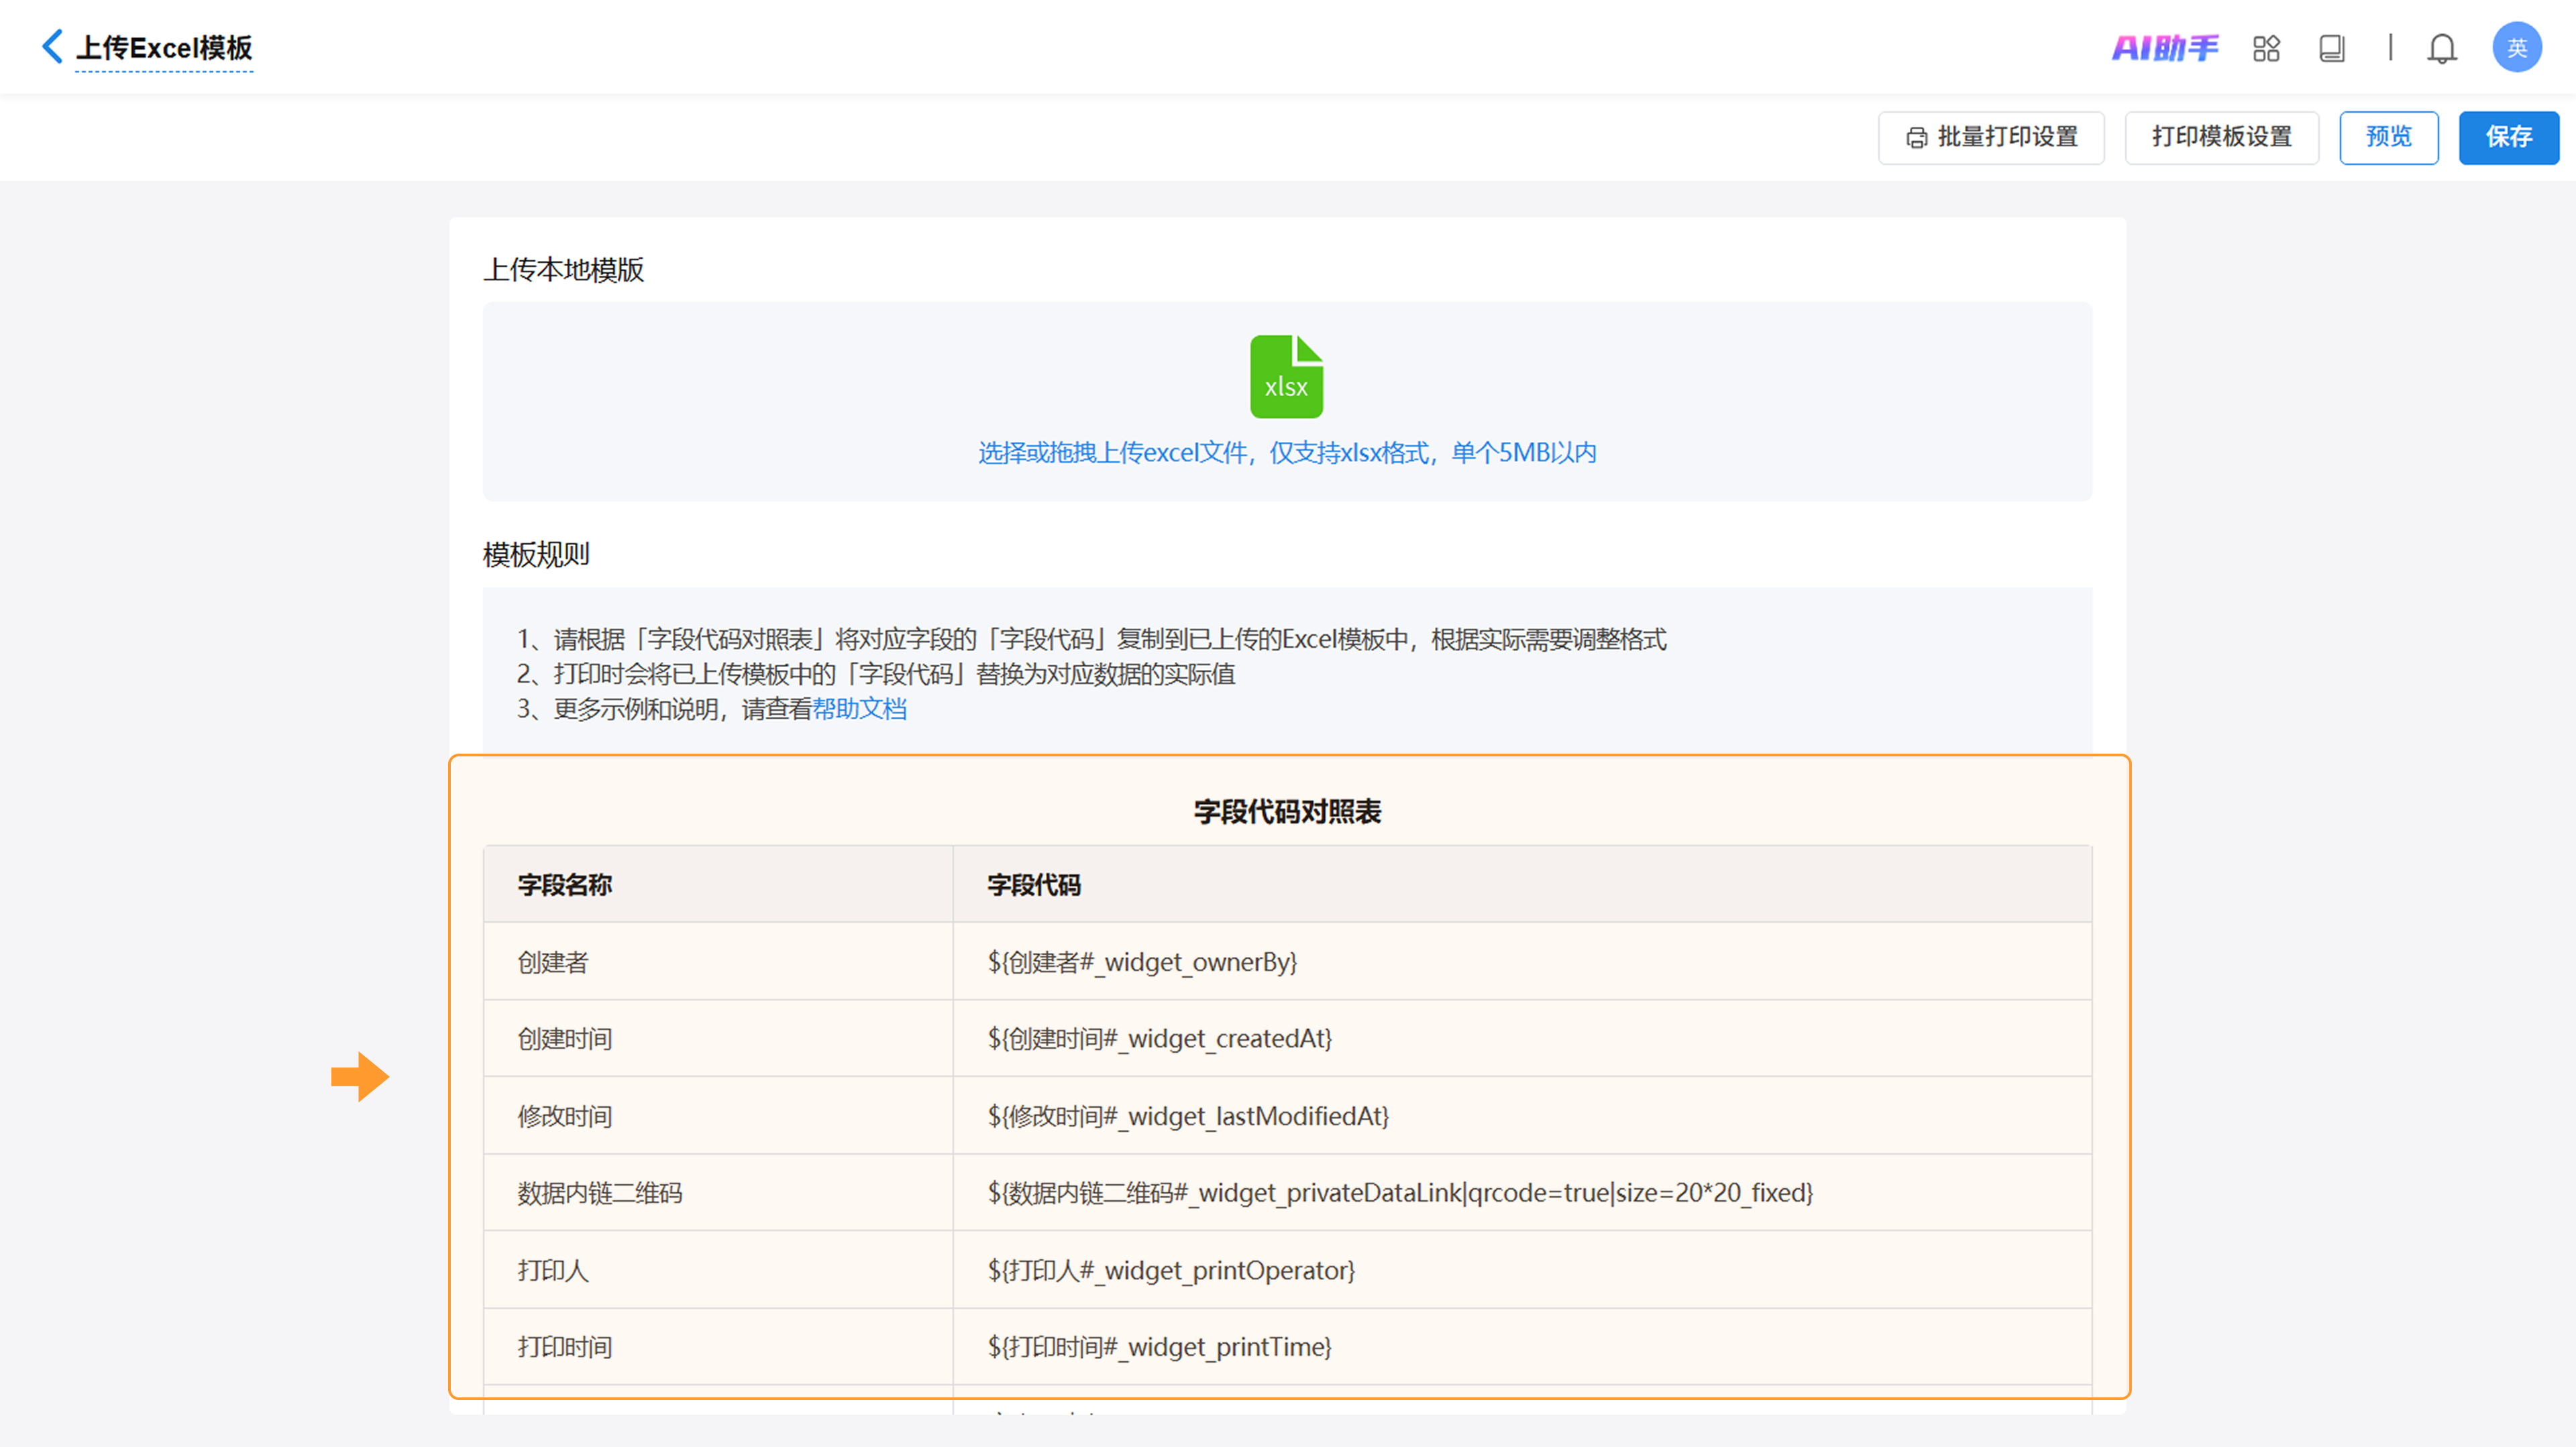Click the upload excel file link text
Screen dimensions: 2576x1447
tap(1286, 453)
